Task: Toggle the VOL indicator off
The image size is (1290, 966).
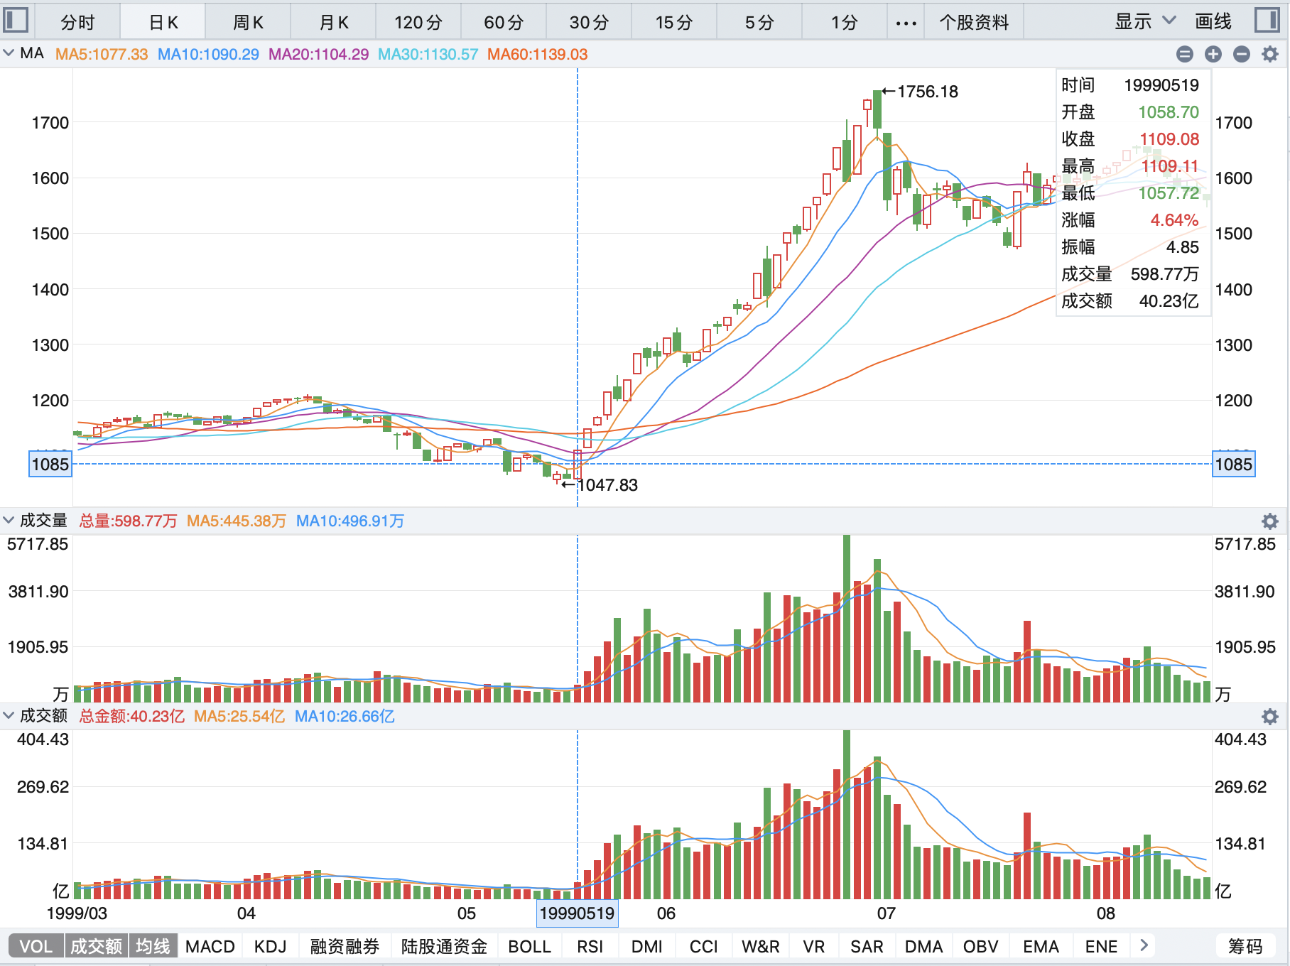Action: pyautogui.click(x=36, y=946)
